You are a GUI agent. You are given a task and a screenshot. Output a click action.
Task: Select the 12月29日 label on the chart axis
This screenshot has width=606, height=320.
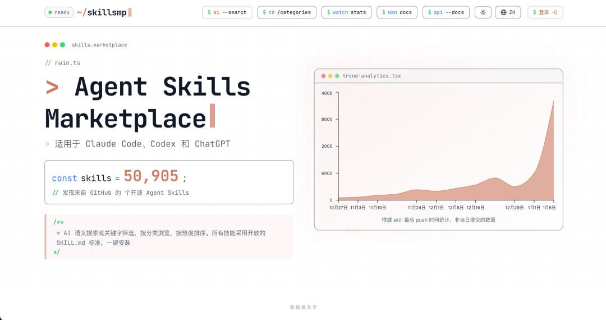tap(514, 207)
